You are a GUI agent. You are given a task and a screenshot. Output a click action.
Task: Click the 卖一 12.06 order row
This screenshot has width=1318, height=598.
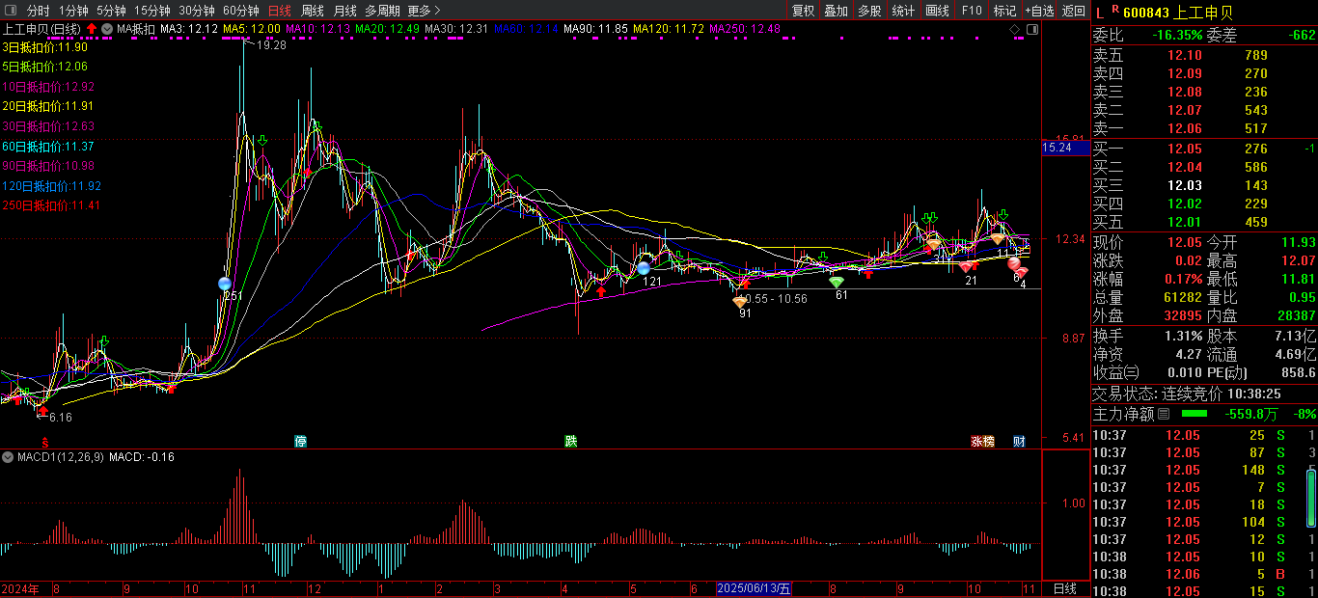click(x=1204, y=128)
